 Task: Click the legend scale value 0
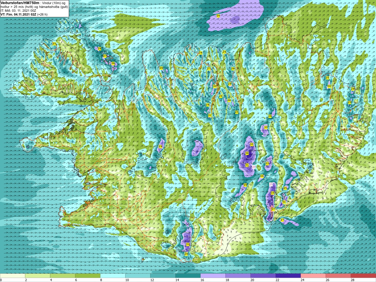(1, 280)
